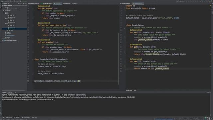
Task: Hide the terminal tool window
Action: pyautogui.click(x=210, y=92)
